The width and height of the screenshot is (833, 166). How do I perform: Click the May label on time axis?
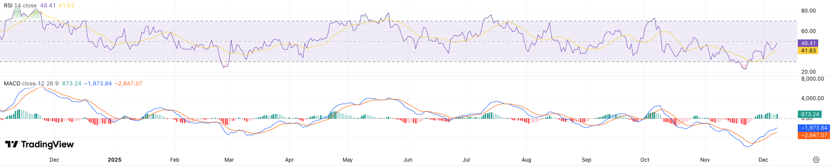348,160
